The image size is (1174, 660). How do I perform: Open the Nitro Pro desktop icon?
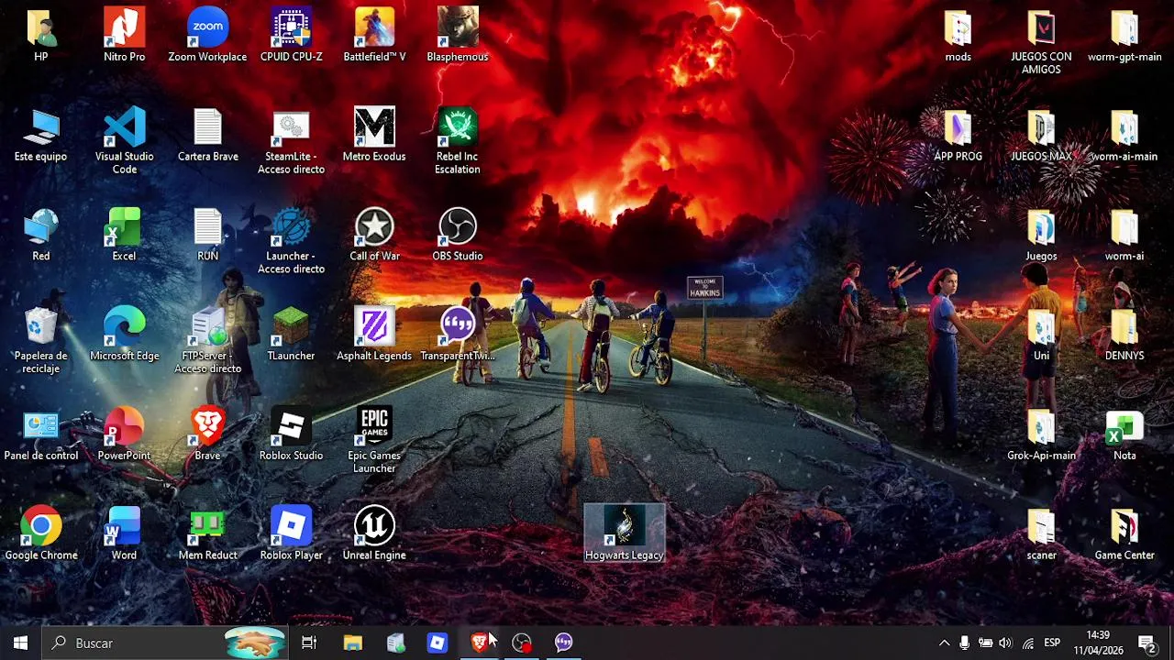[x=124, y=35]
